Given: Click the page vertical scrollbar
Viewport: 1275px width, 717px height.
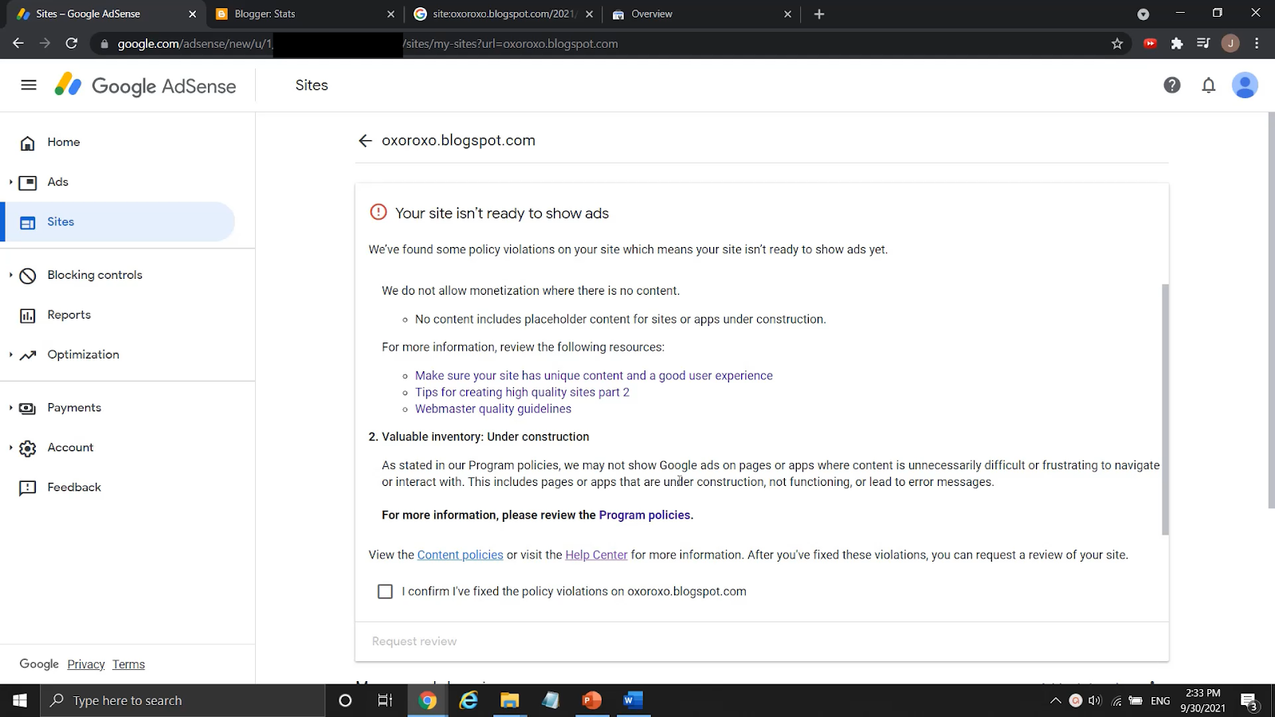Looking at the screenshot, I should pyautogui.click(x=1271, y=311).
